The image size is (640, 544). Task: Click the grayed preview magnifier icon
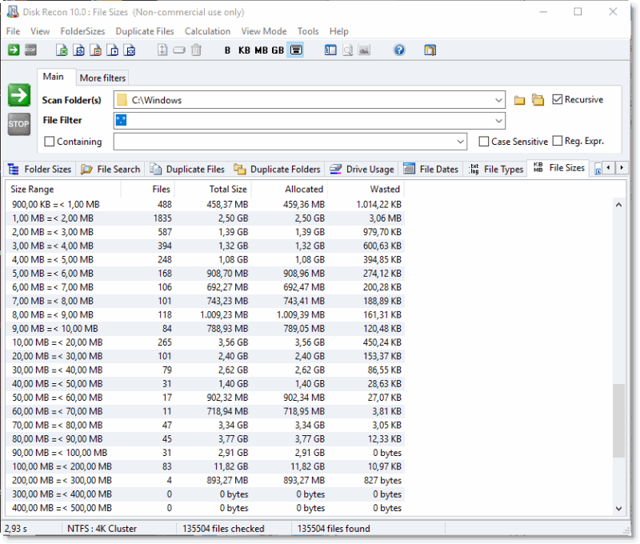(348, 50)
